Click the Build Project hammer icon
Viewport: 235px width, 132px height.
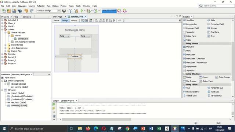[70, 11]
